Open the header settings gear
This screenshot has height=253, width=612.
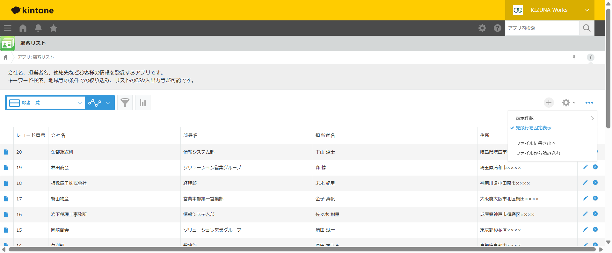(482, 28)
